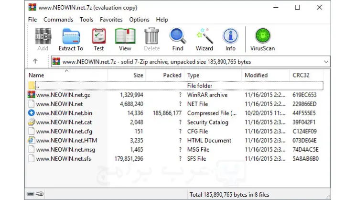This screenshot has height=200, width=355.
Task: Click type text SFS File
Action: point(196,158)
